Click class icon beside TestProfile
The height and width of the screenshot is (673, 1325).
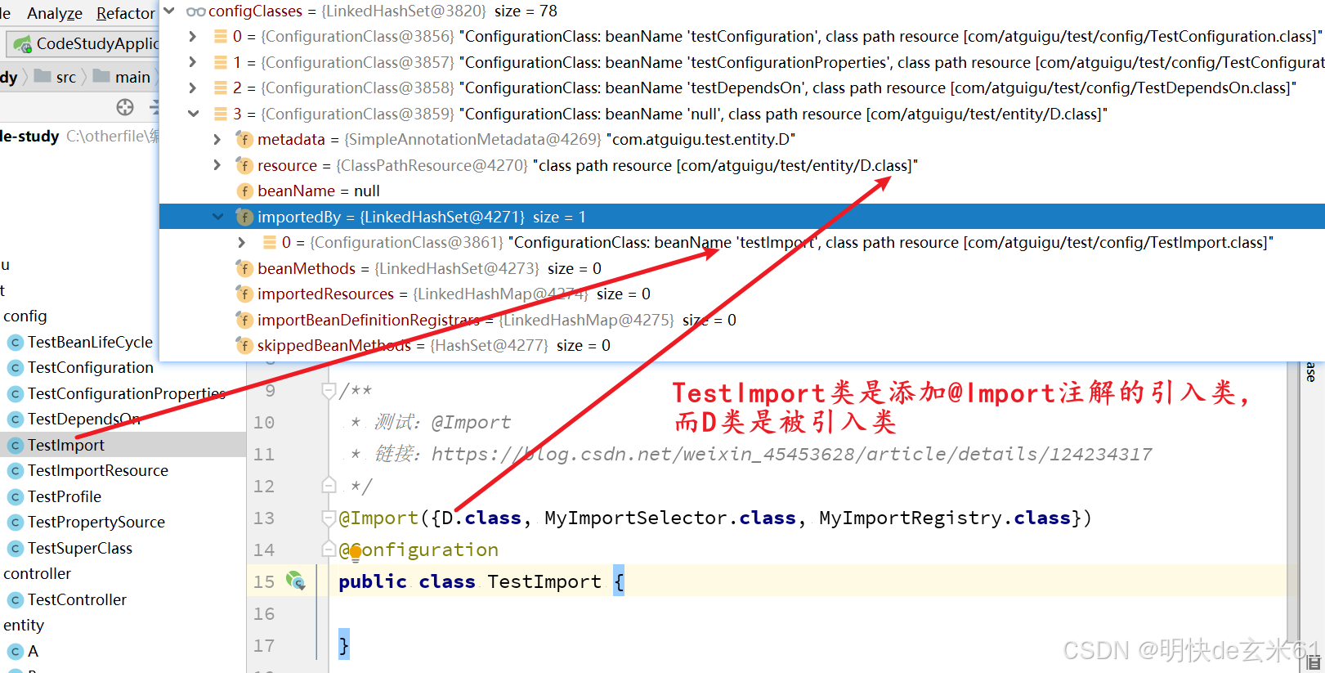[15, 497]
